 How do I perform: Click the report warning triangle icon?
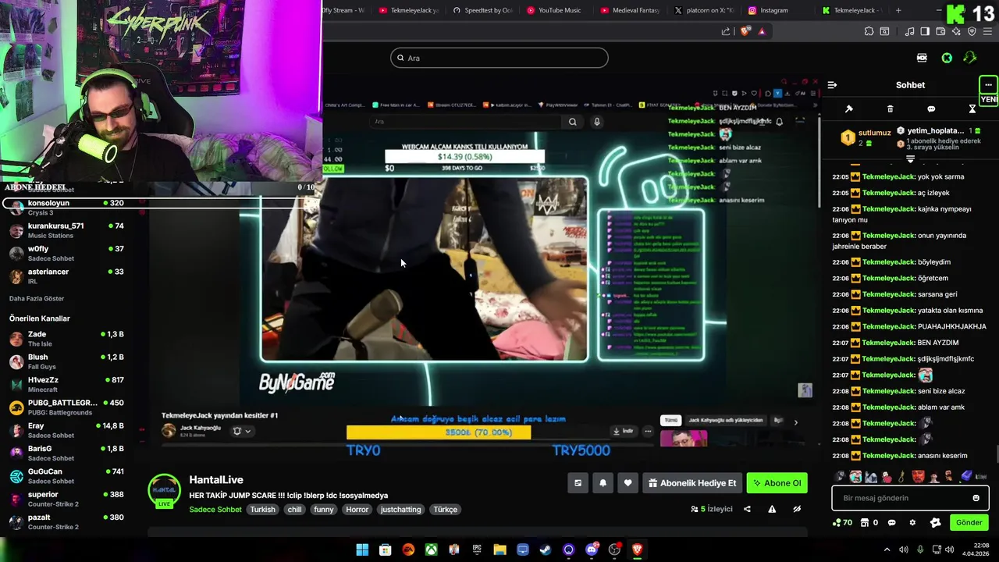(x=772, y=509)
